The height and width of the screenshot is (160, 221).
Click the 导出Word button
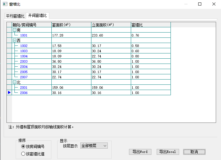coord(140,152)
